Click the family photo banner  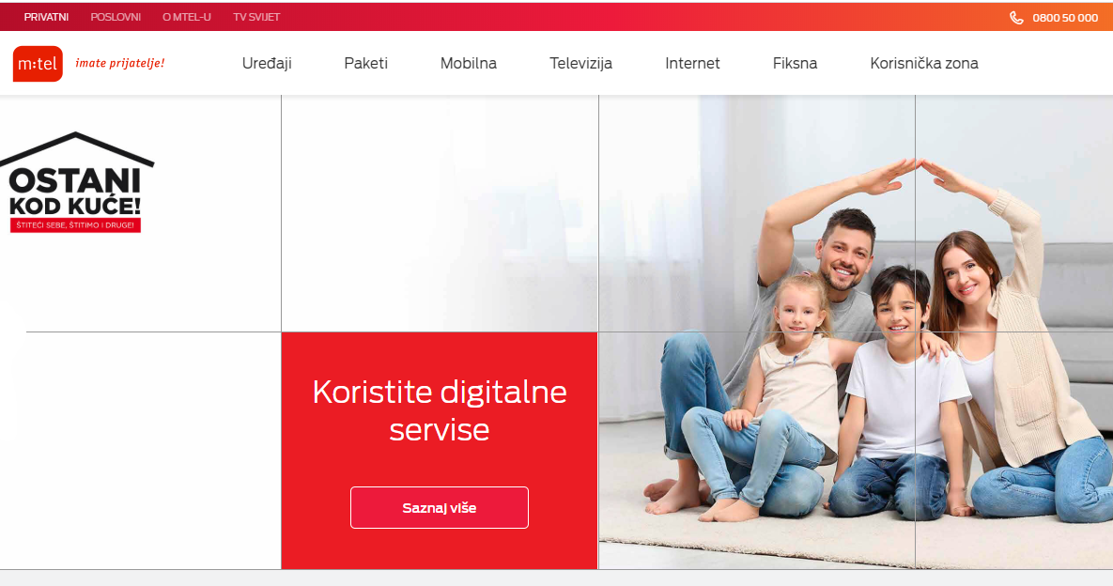856,332
